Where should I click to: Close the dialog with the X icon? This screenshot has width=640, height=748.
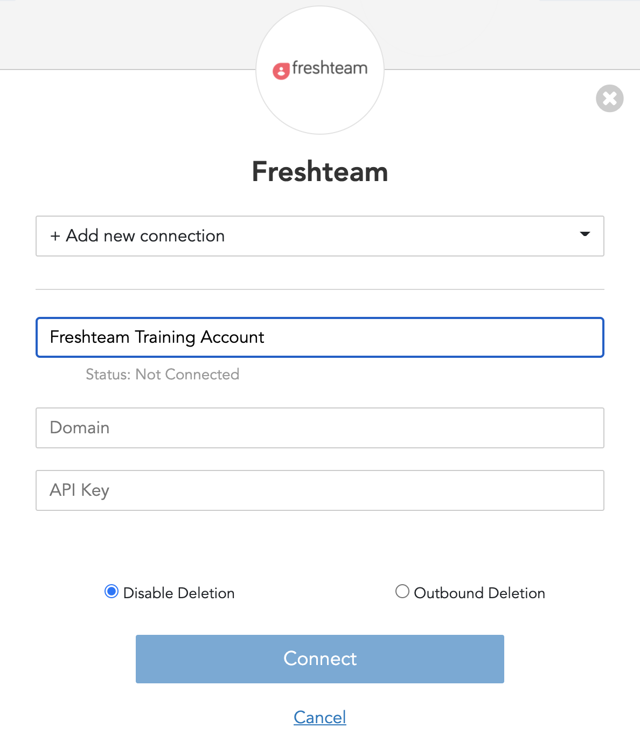pos(609,99)
